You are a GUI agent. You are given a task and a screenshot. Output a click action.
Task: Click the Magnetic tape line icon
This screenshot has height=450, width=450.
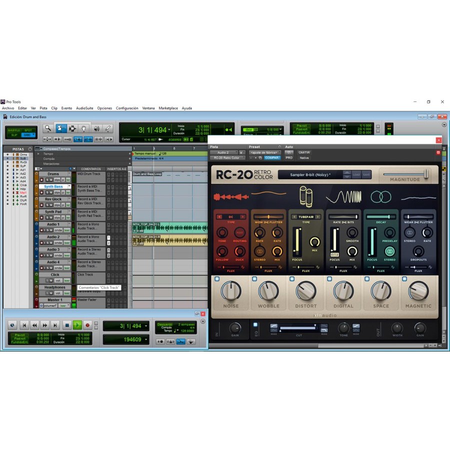pyautogui.click(x=418, y=198)
